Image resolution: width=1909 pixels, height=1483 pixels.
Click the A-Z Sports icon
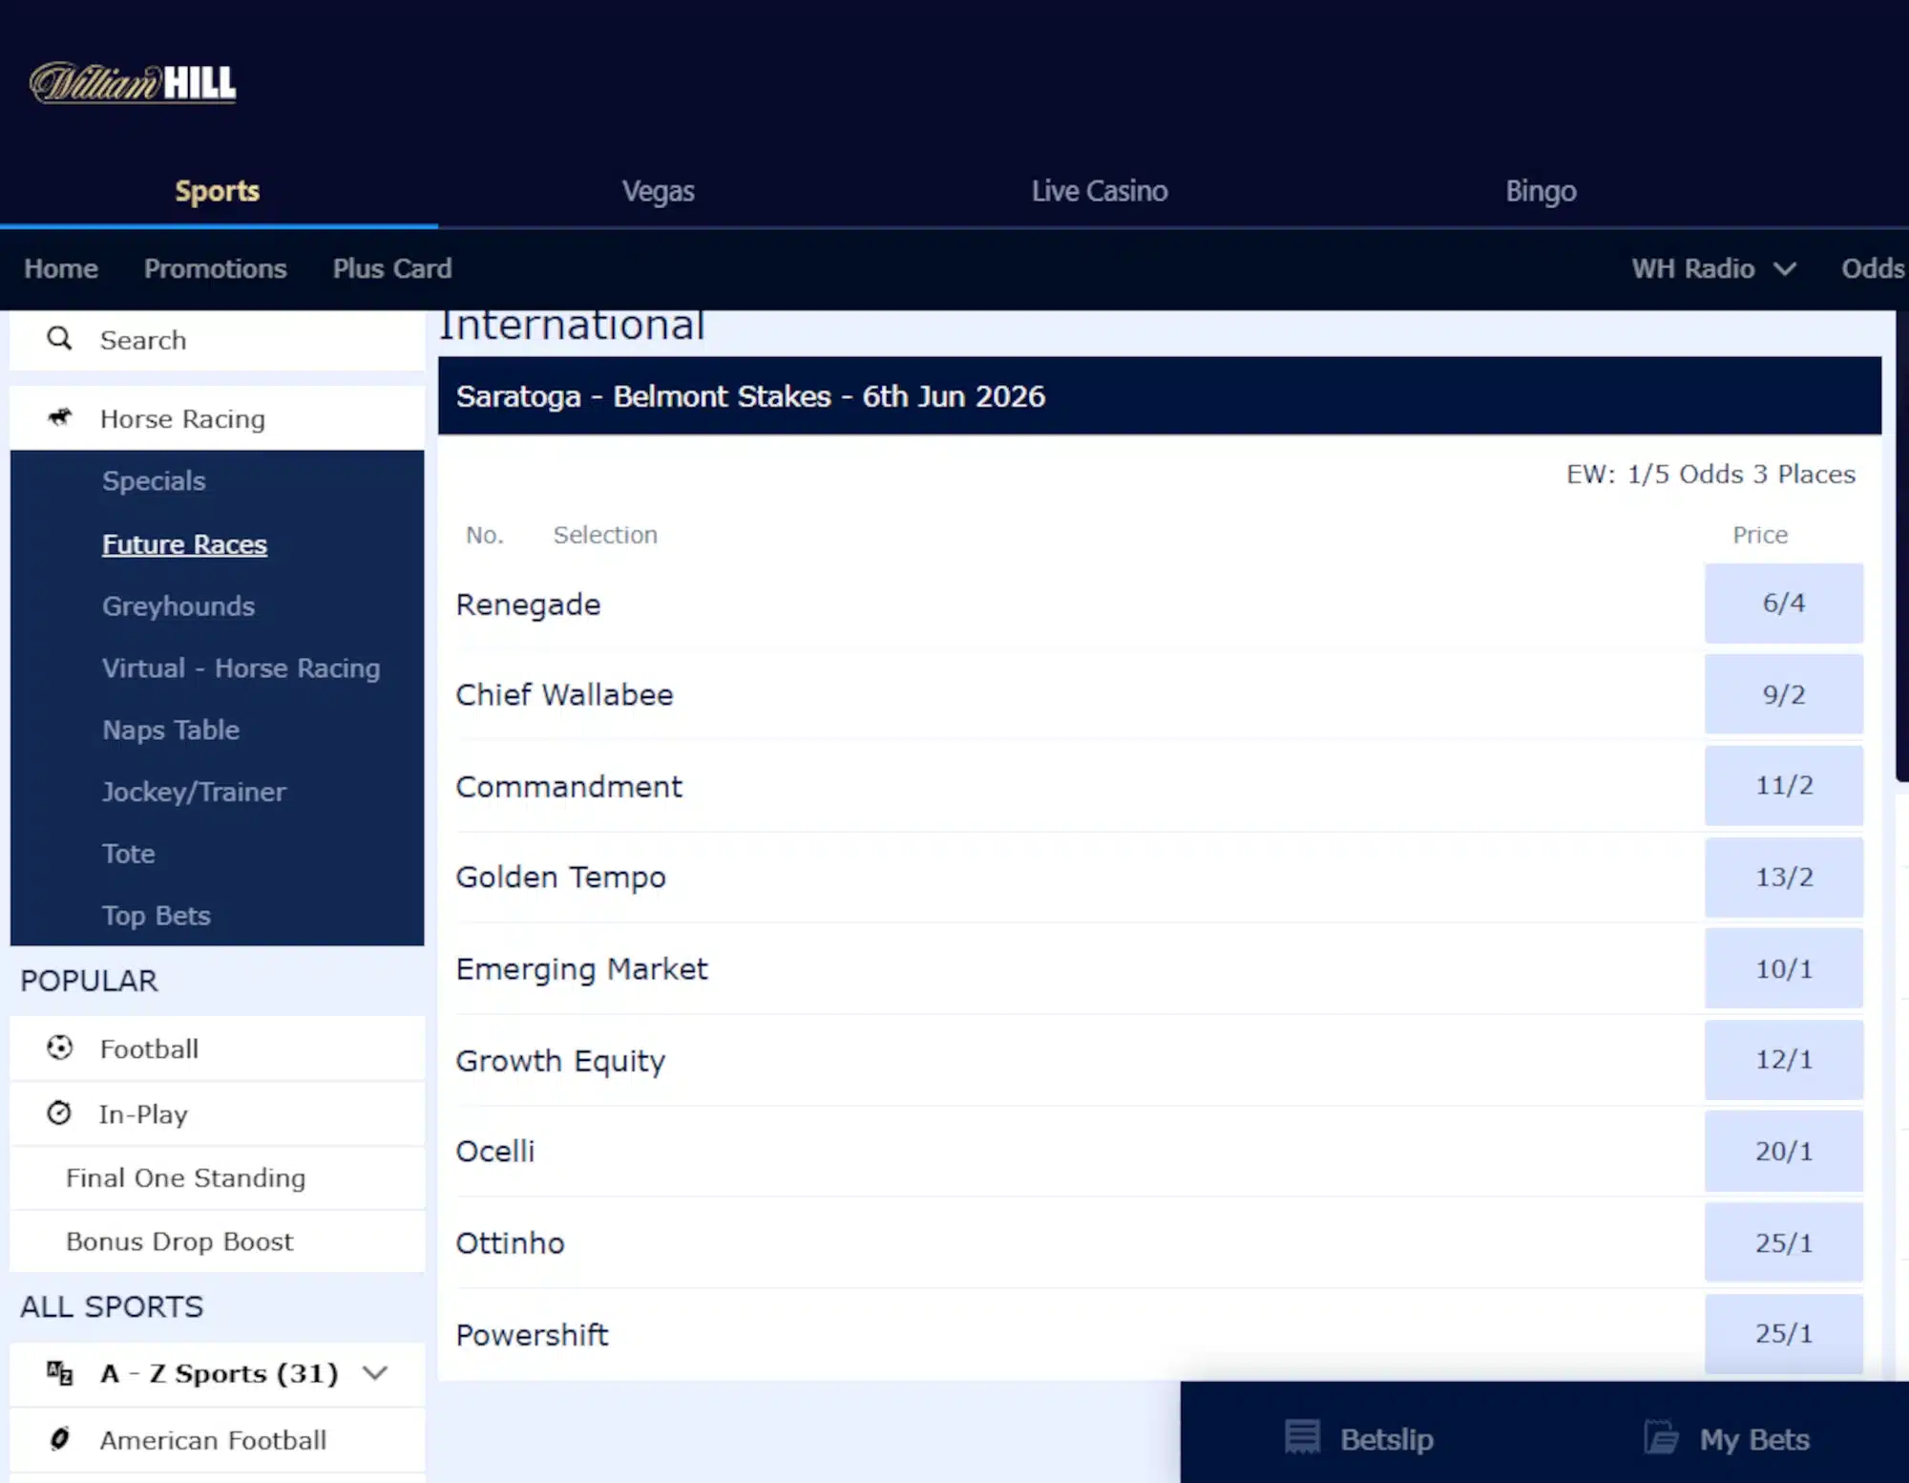[59, 1373]
